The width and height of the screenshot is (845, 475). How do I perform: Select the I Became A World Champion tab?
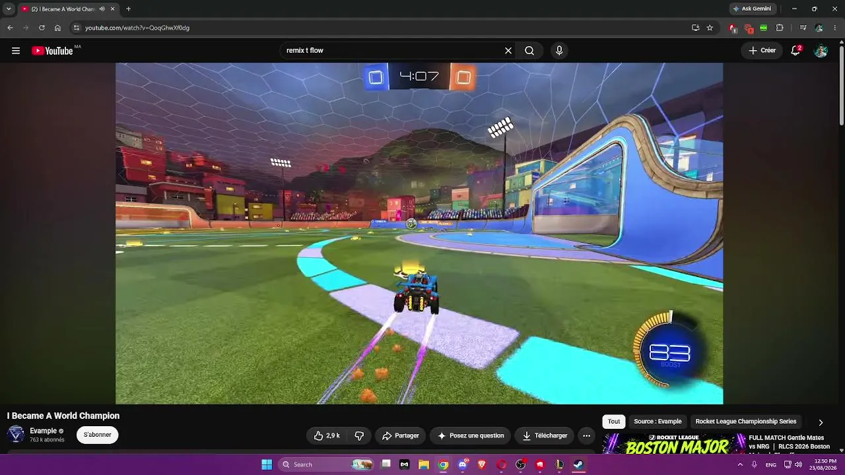point(62,9)
